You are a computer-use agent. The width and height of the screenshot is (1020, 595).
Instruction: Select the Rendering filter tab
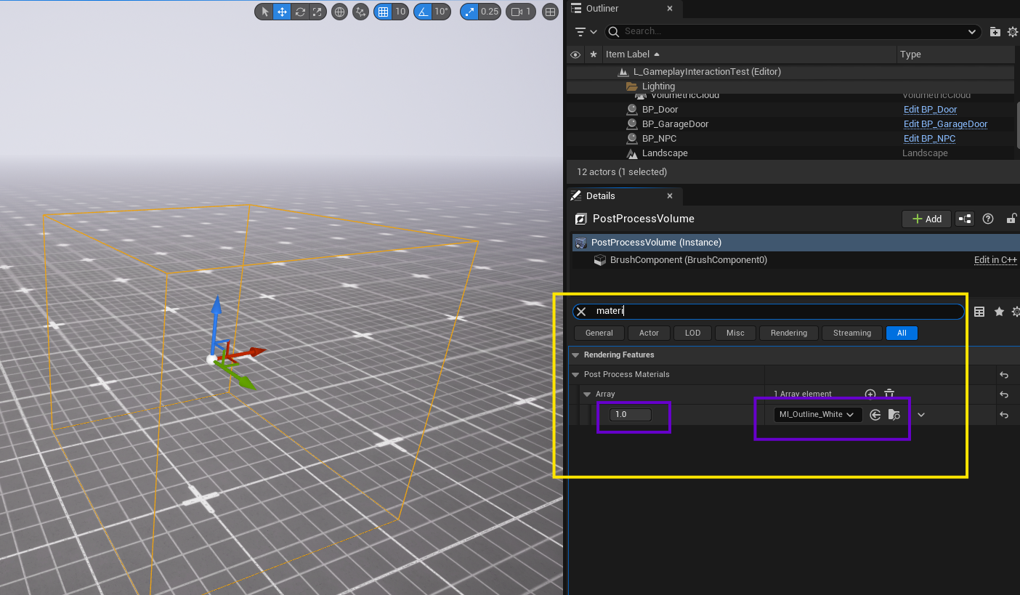point(789,333)
